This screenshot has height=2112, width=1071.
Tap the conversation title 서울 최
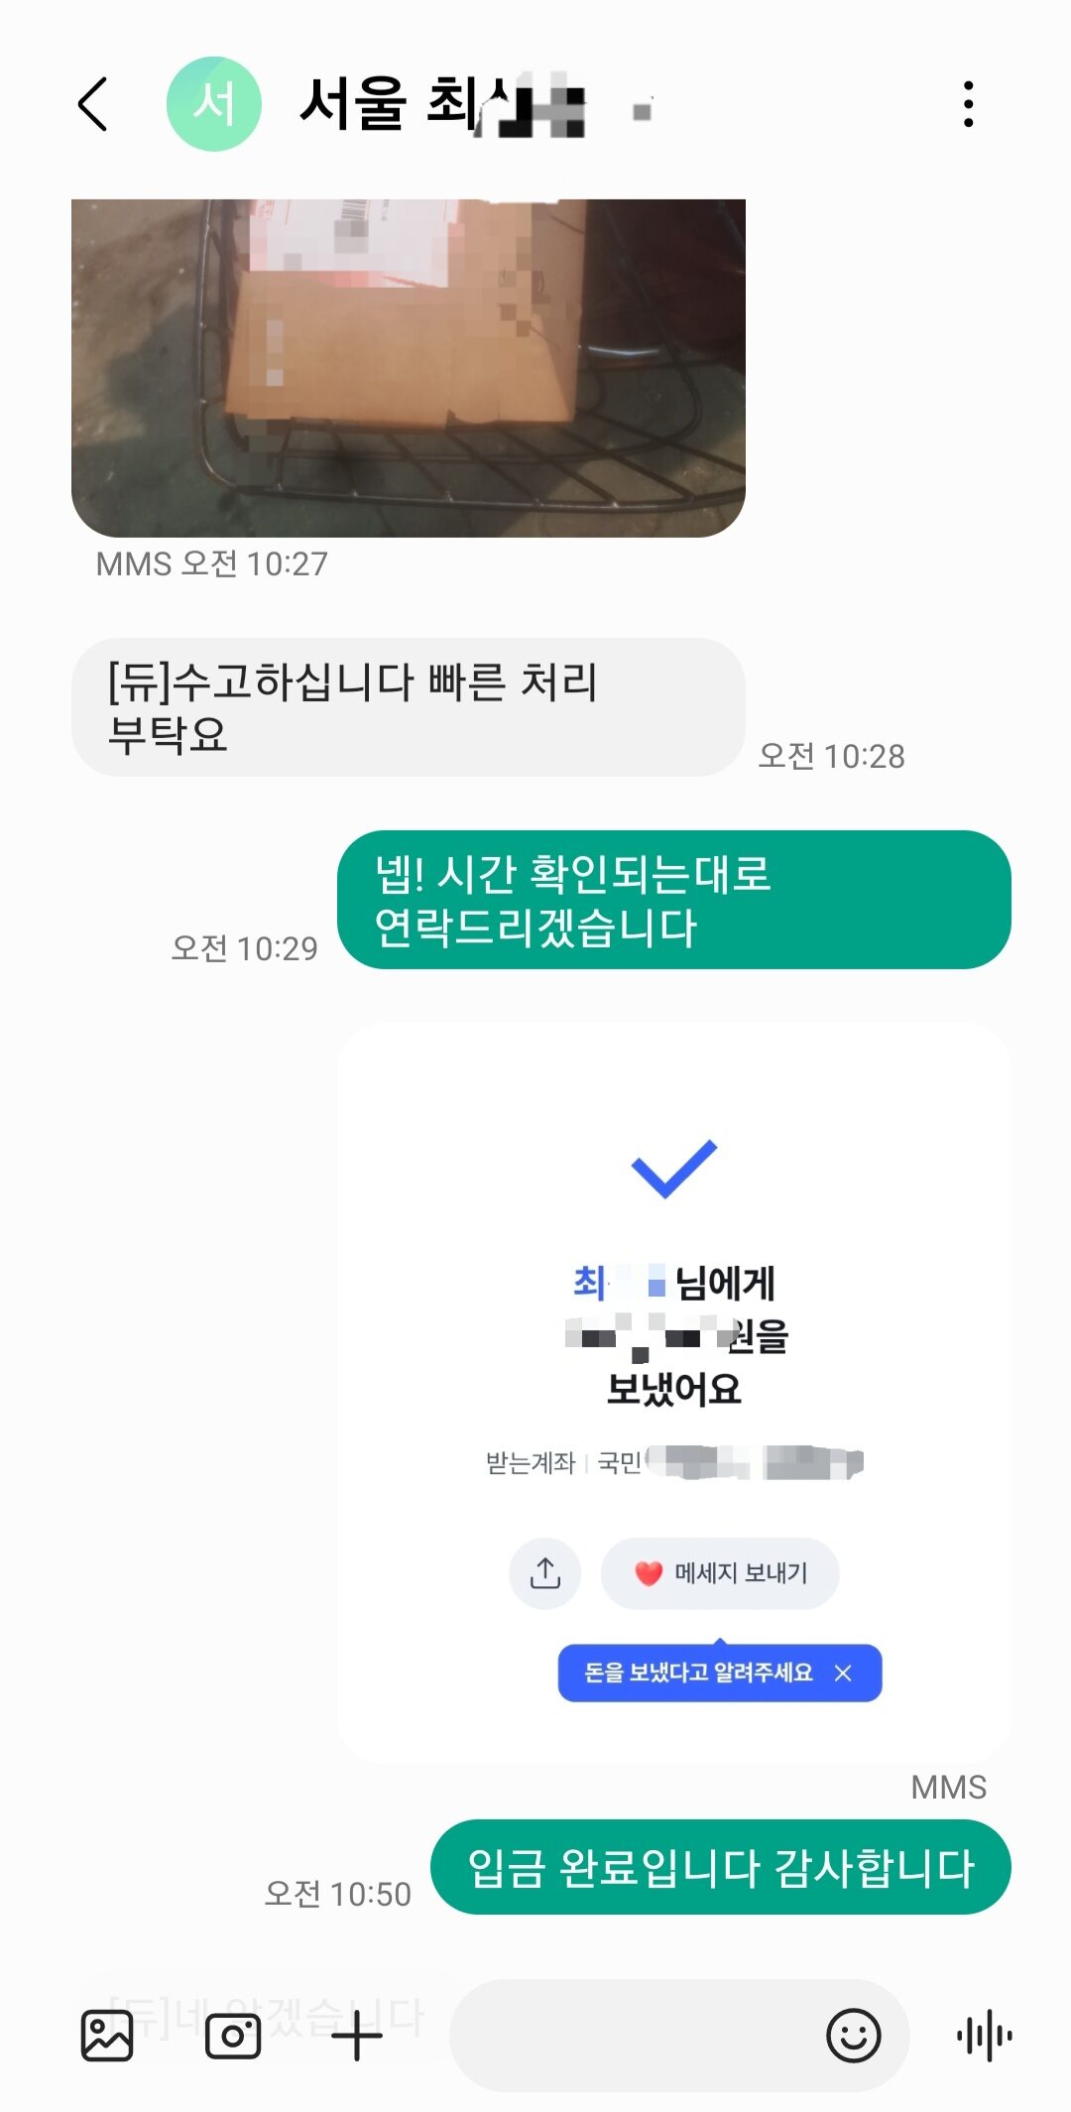(441, 104)
